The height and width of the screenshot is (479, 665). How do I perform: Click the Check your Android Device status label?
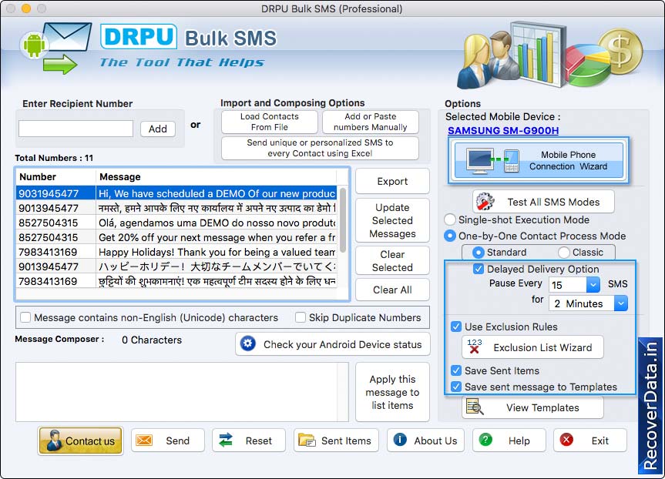point(343,344)
